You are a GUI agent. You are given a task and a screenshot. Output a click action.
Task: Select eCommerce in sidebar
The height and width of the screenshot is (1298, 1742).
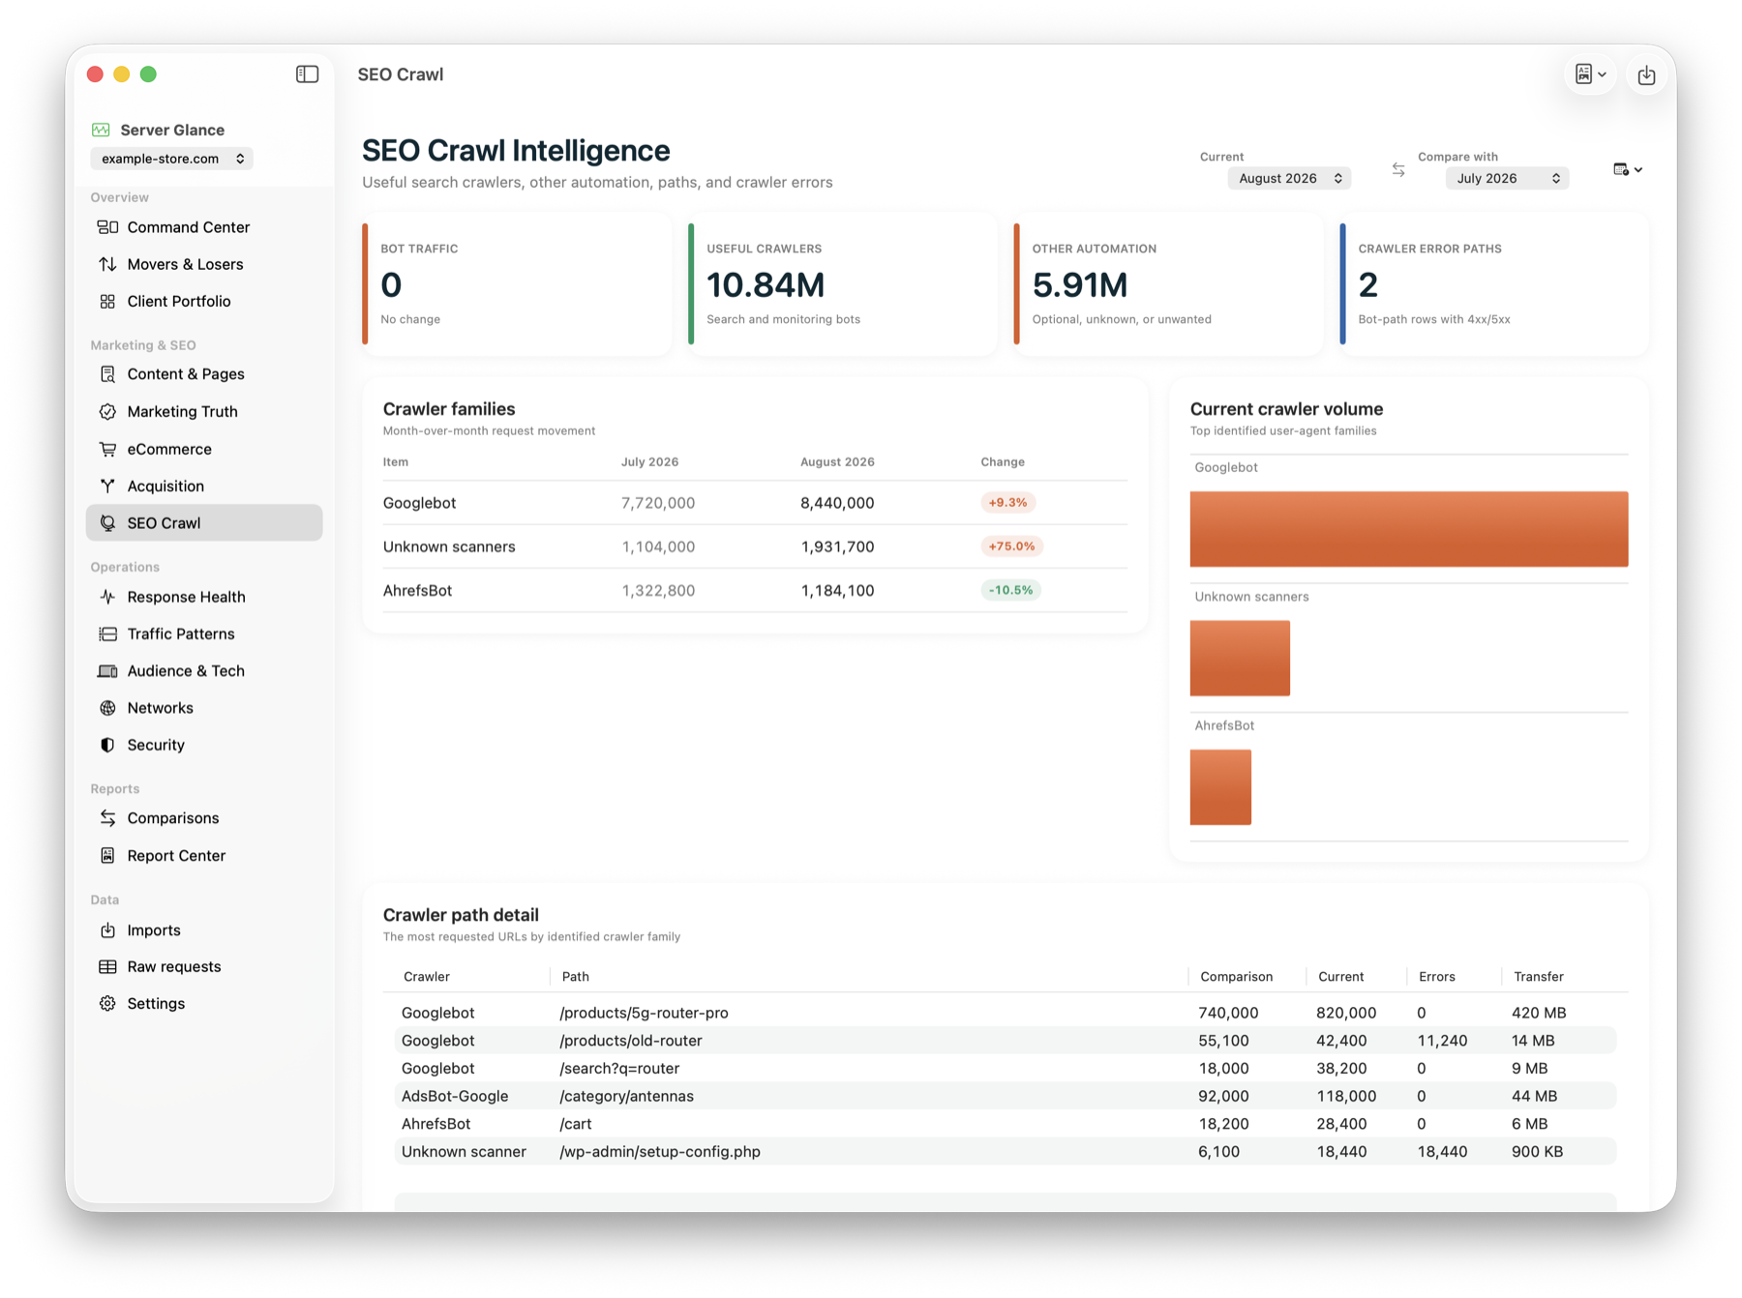point(204,449)
